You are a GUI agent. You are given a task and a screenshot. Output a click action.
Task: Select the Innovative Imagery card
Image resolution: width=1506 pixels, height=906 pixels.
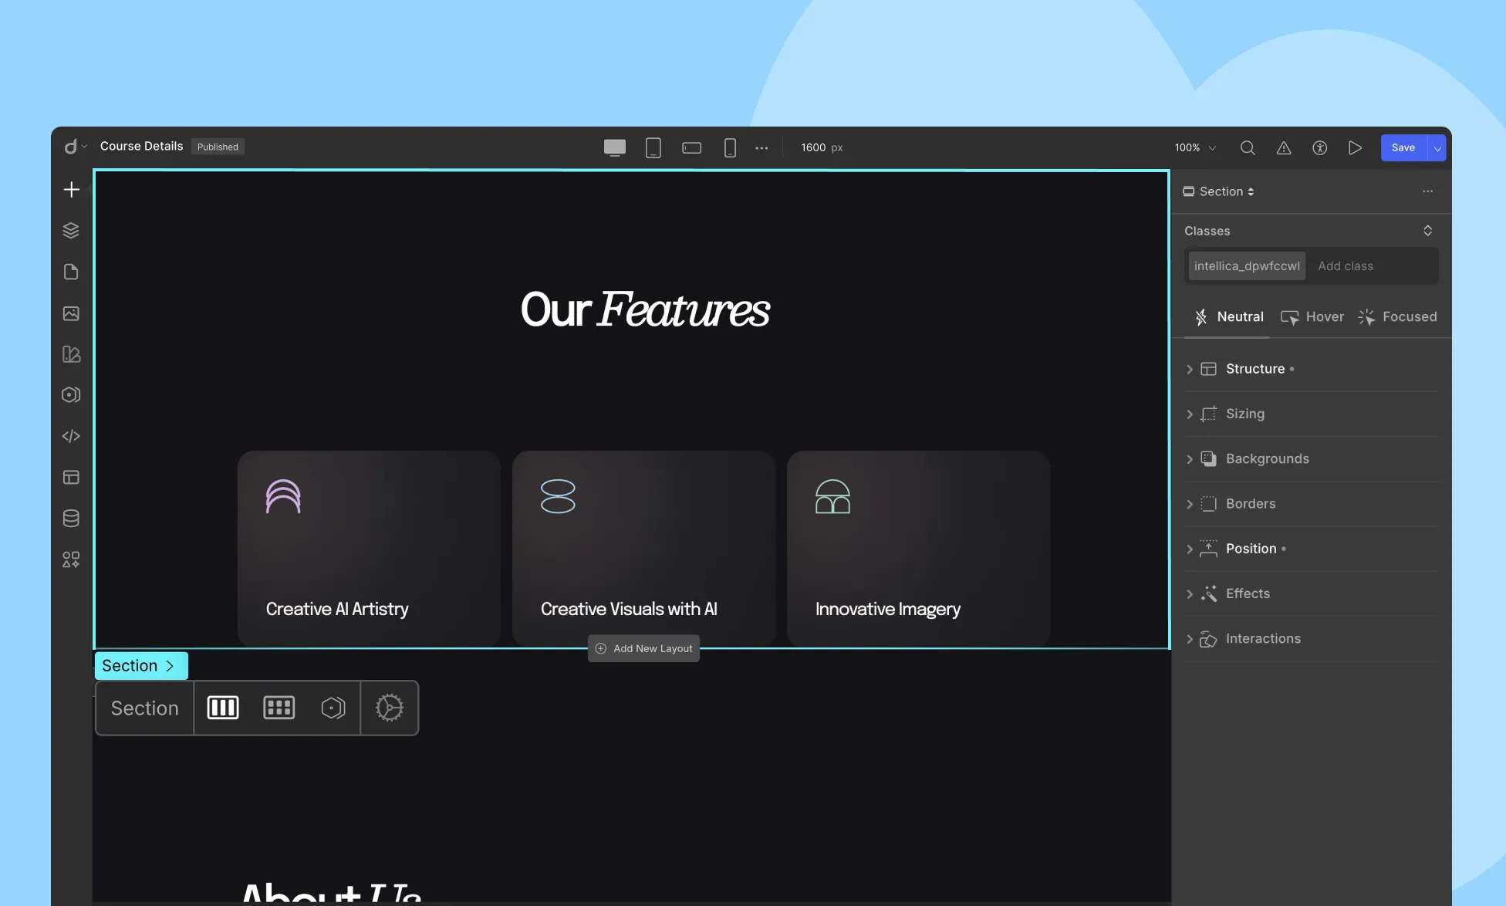tap(918, 549)
